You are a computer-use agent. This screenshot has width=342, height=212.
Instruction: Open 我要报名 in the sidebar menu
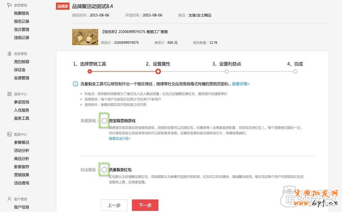21,13
